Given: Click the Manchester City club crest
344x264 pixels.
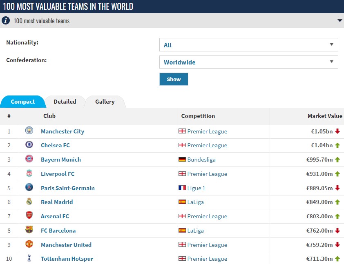Looking at the screenshot, I should pos(29,131).
